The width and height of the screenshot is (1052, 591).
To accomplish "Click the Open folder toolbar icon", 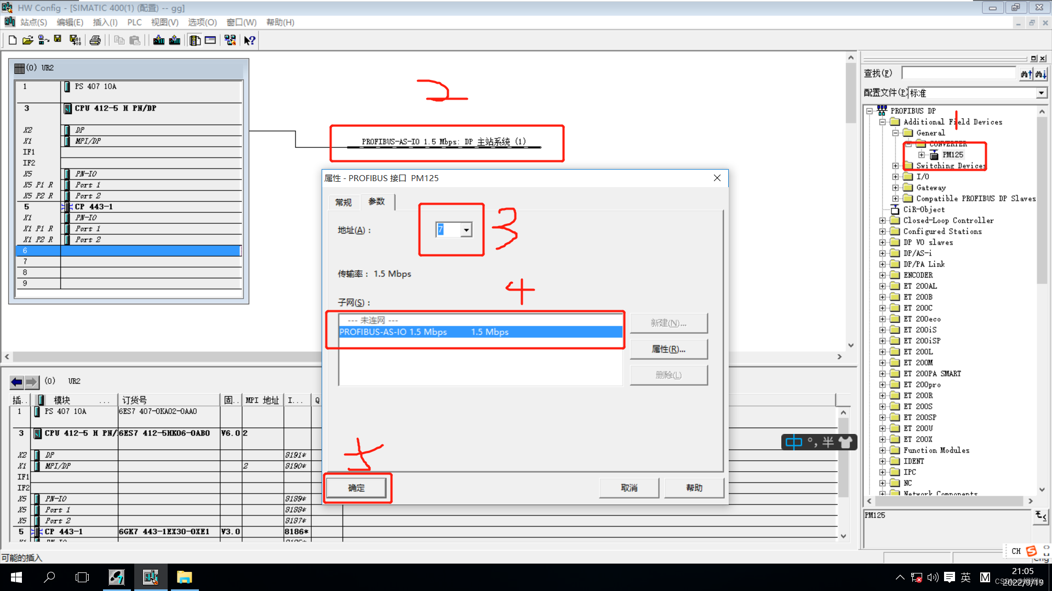I will [28, 40].
